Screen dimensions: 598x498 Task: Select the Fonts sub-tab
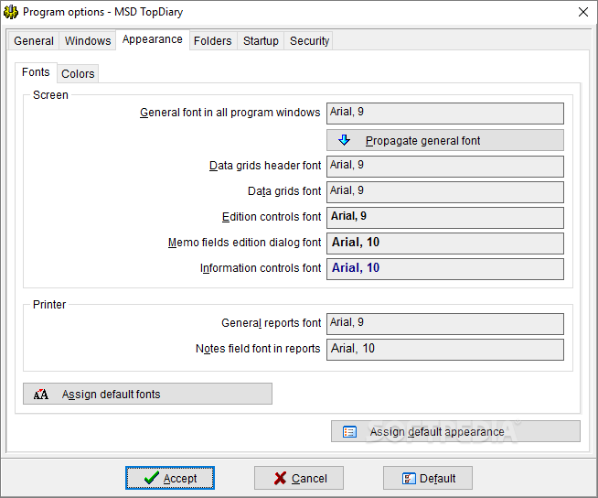(36, 72)
